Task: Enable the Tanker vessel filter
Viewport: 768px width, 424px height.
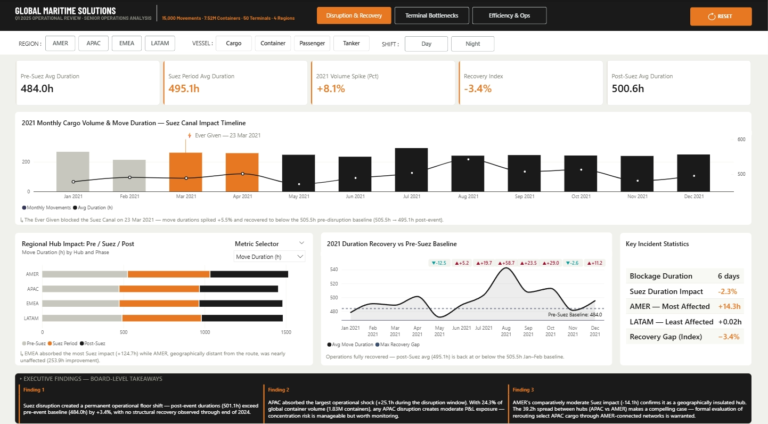Action: [x=351, y=44]
